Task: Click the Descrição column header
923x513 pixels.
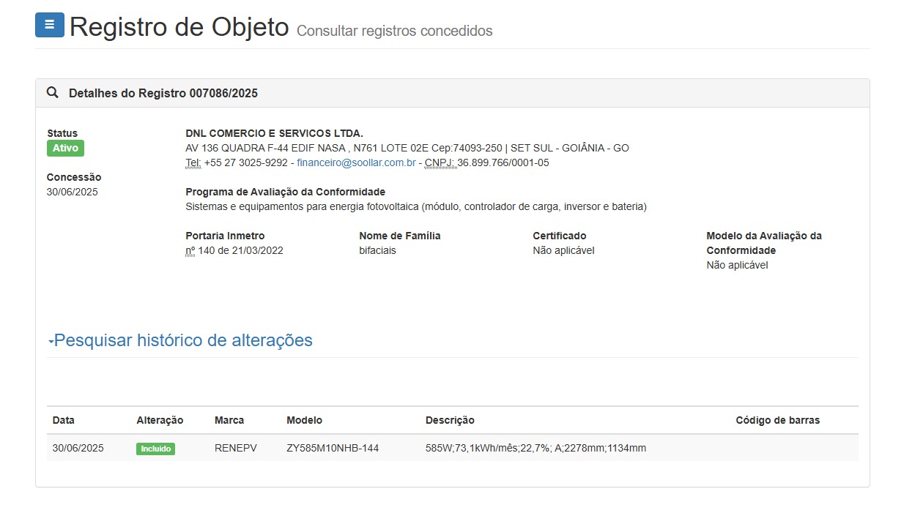Action: coord(450,420)
